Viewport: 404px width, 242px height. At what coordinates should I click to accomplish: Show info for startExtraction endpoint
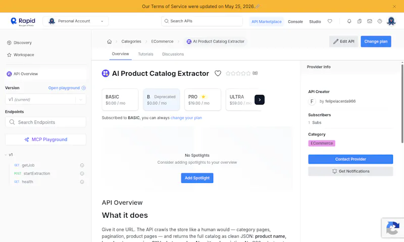point(82,174)
